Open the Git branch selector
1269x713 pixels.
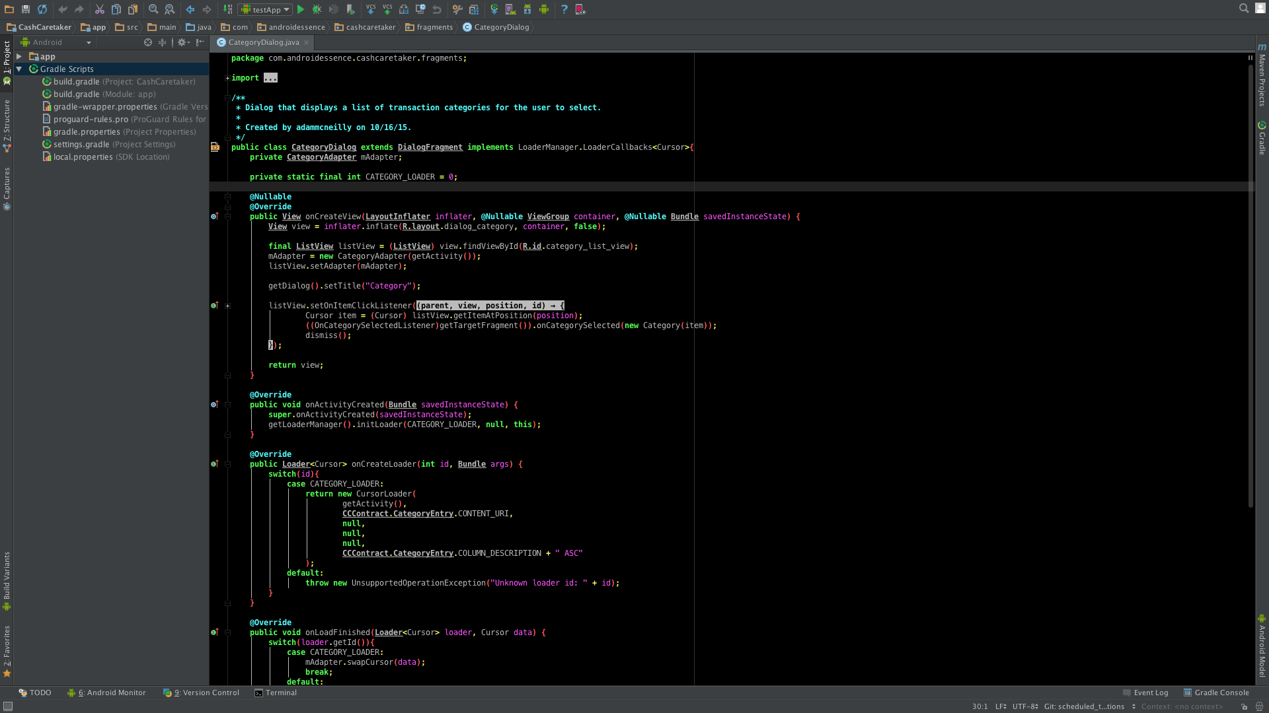[1090, 706]
